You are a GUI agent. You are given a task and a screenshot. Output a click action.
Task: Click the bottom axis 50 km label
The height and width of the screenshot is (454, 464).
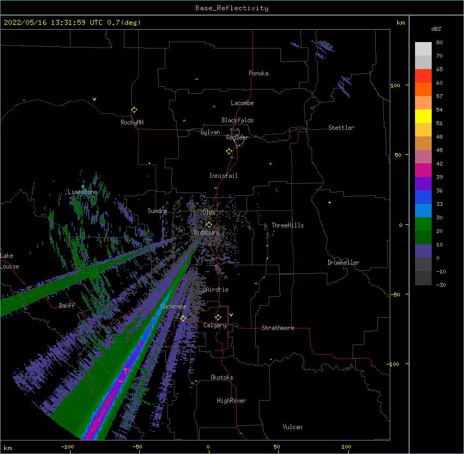pyautogui.click(x=277, y=446)
